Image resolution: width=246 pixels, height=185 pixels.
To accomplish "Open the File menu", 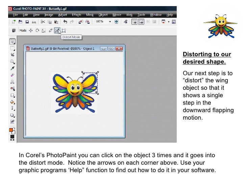I will [15, 15].
